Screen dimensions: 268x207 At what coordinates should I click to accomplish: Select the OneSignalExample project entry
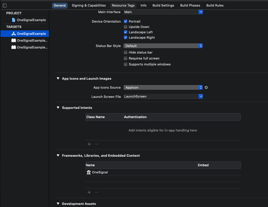click(x=25, y=20)
